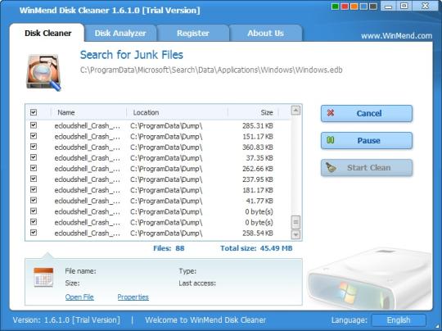Click the file list scroll down arrow

pyautogui.click(x=295, y=234)
